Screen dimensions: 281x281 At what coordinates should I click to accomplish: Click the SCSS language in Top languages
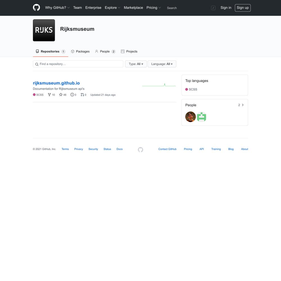(191, 89)
